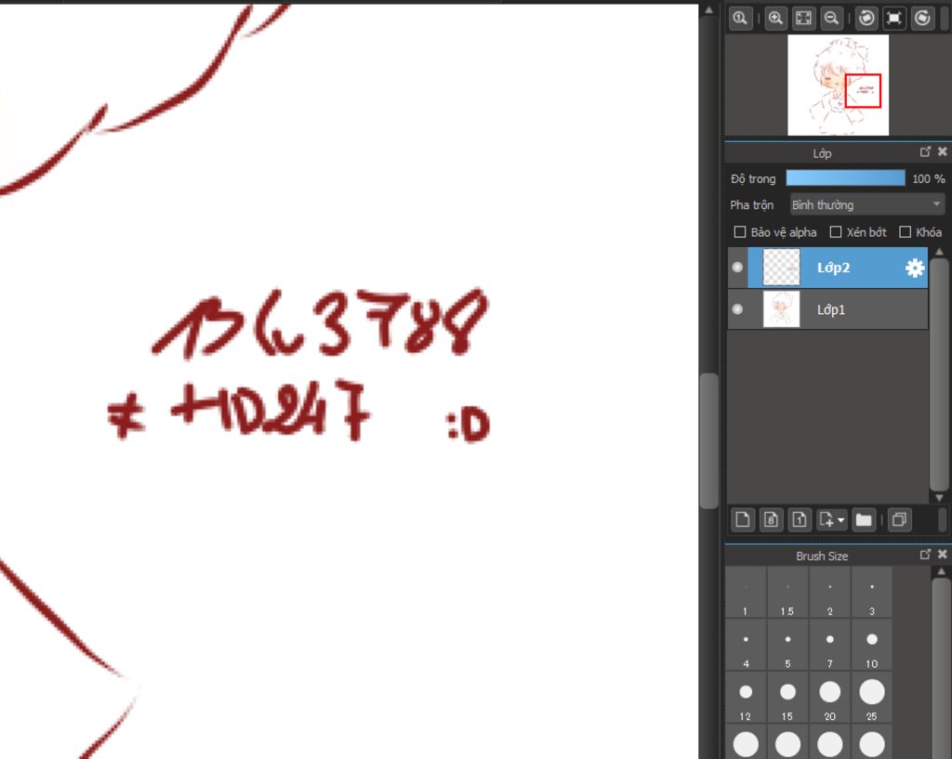Adjust the Độ trong opacity slider
Screen dimensions: 952x759
[845, 178]
